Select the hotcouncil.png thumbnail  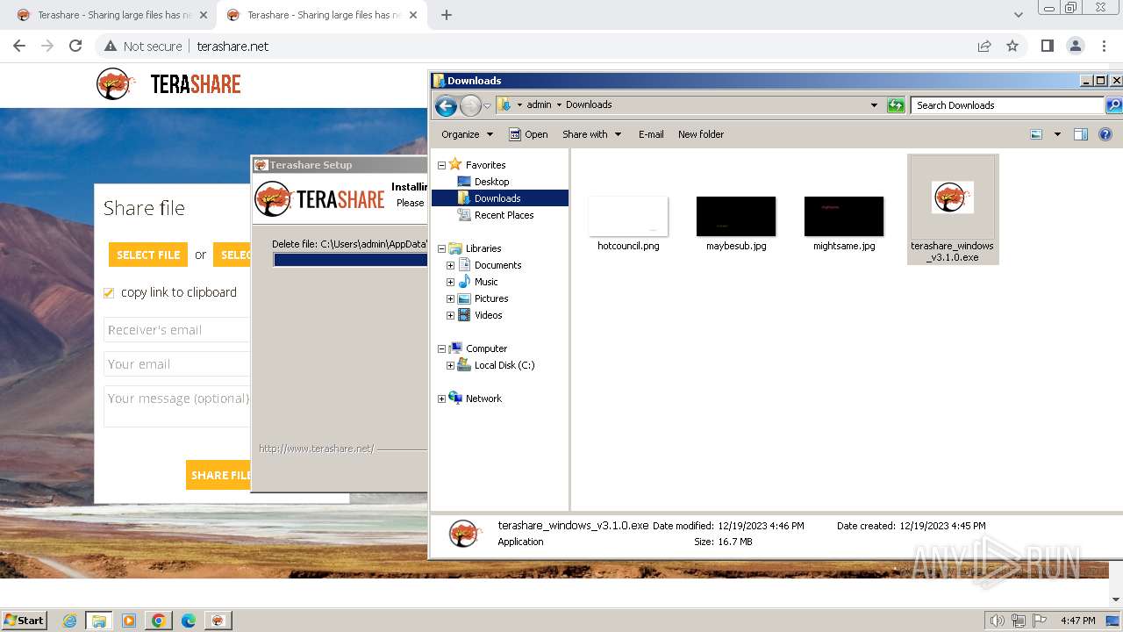point(628,216)
